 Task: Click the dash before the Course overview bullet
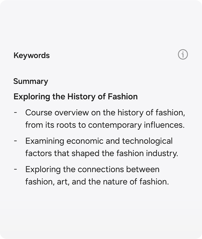coord(16,113)
